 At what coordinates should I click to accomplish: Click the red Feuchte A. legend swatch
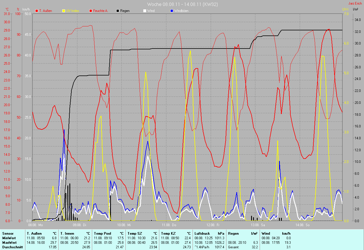pyautogui.click(x=91, y=11)
